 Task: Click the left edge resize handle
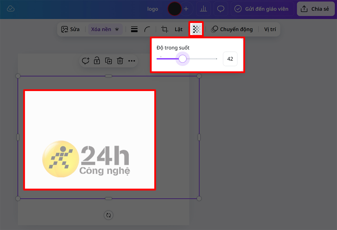[x=18, y=137]
